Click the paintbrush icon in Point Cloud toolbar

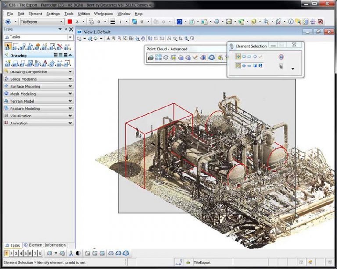(x=195, y=57)
